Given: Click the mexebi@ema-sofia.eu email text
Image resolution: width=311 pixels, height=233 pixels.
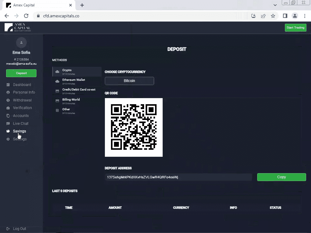Looking at the screenshot, I should point(21,64).
